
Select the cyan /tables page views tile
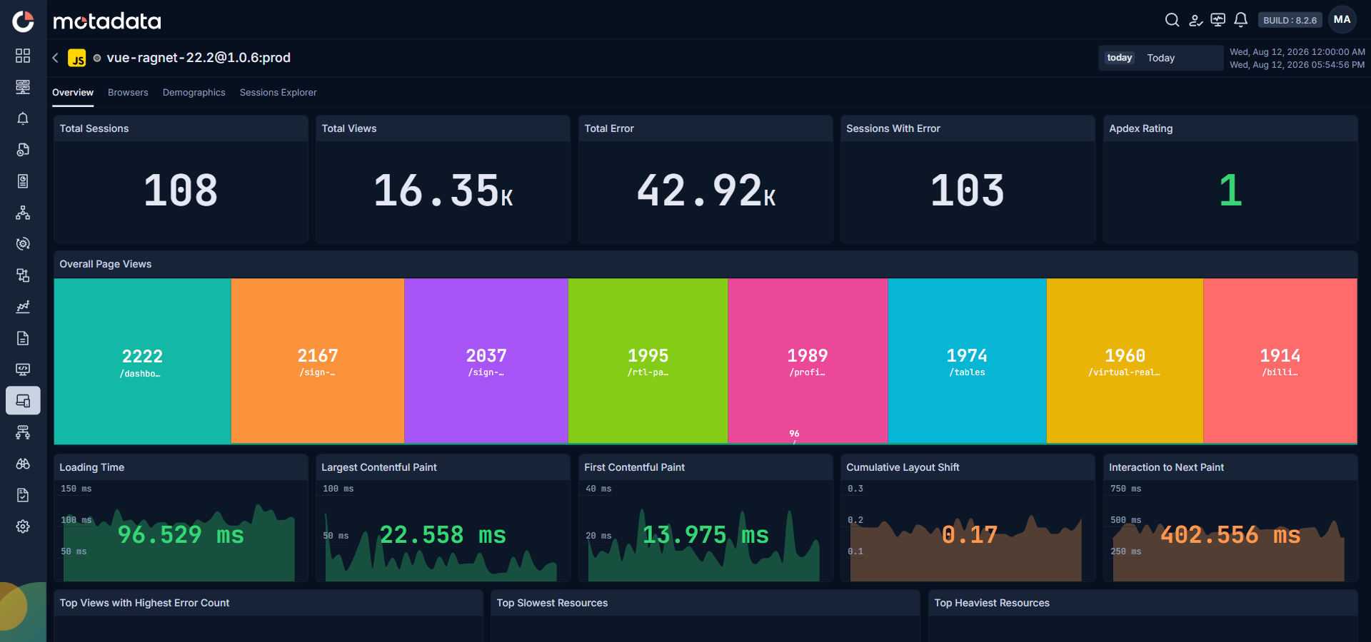tap(967, 361)
